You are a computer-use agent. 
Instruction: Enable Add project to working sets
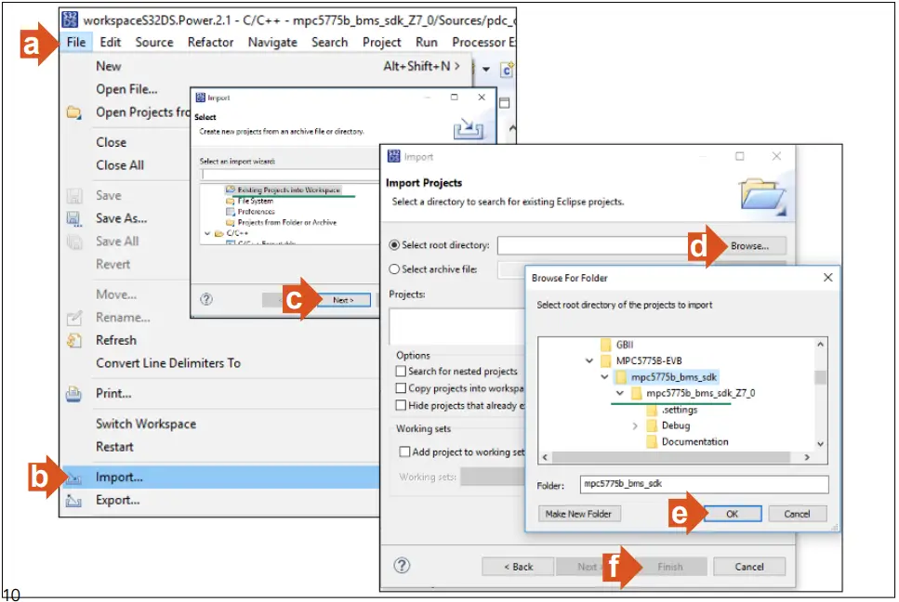tap(404, 451)
